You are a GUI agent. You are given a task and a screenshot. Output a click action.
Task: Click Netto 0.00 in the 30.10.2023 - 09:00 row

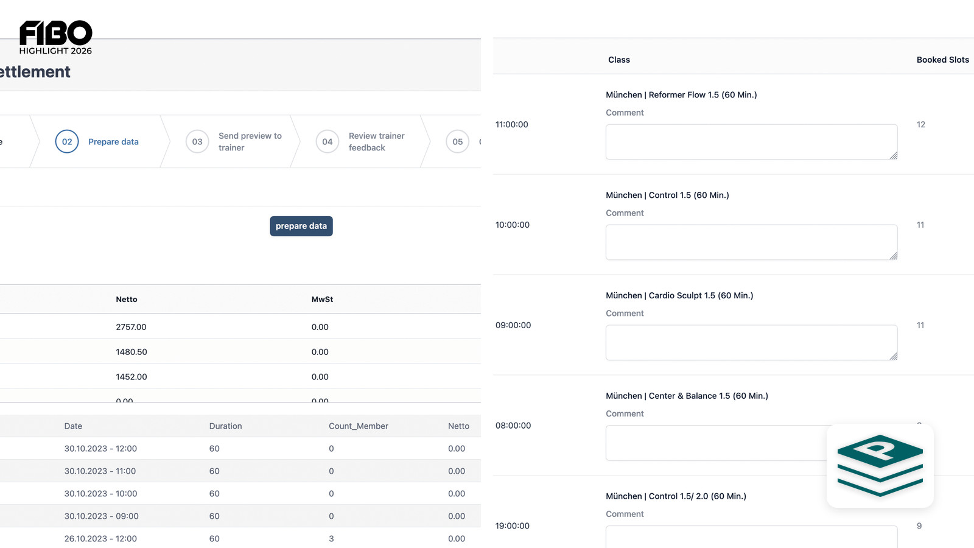457,516
